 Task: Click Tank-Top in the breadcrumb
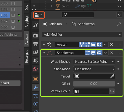click(55, 24)
